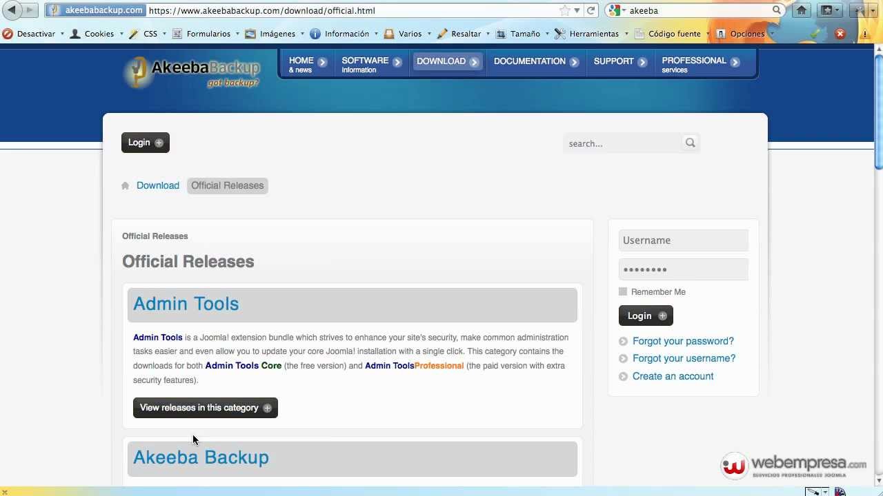Focus the site search field
Viewport: 883px width, 496px height.
click(x=622, y=143)
